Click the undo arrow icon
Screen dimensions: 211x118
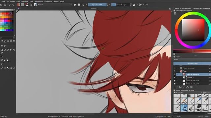click(x=10, y=5)
